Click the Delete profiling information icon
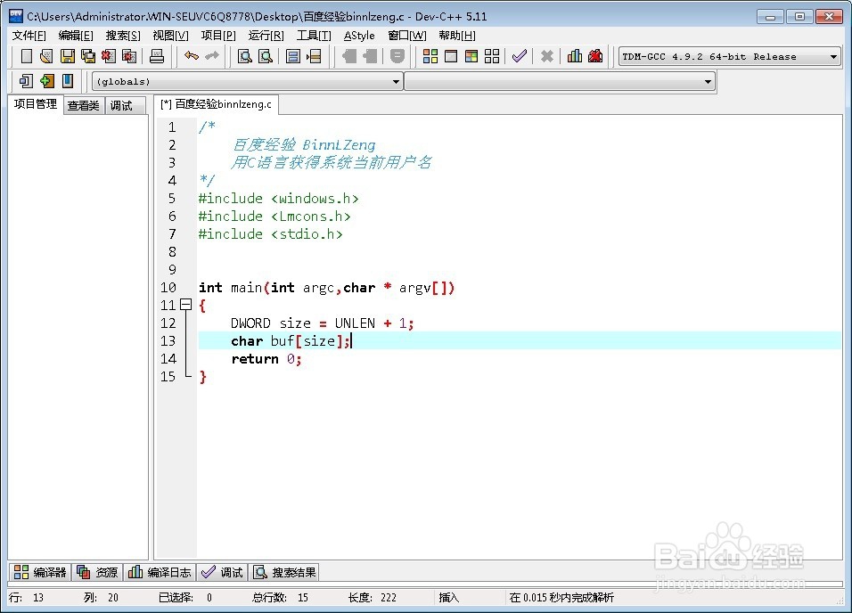This screenshot has width=852, height=613. (595, 56)
